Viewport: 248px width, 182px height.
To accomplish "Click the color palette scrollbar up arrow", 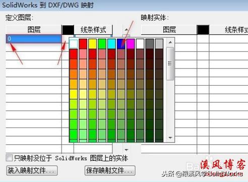I will 170,42.
